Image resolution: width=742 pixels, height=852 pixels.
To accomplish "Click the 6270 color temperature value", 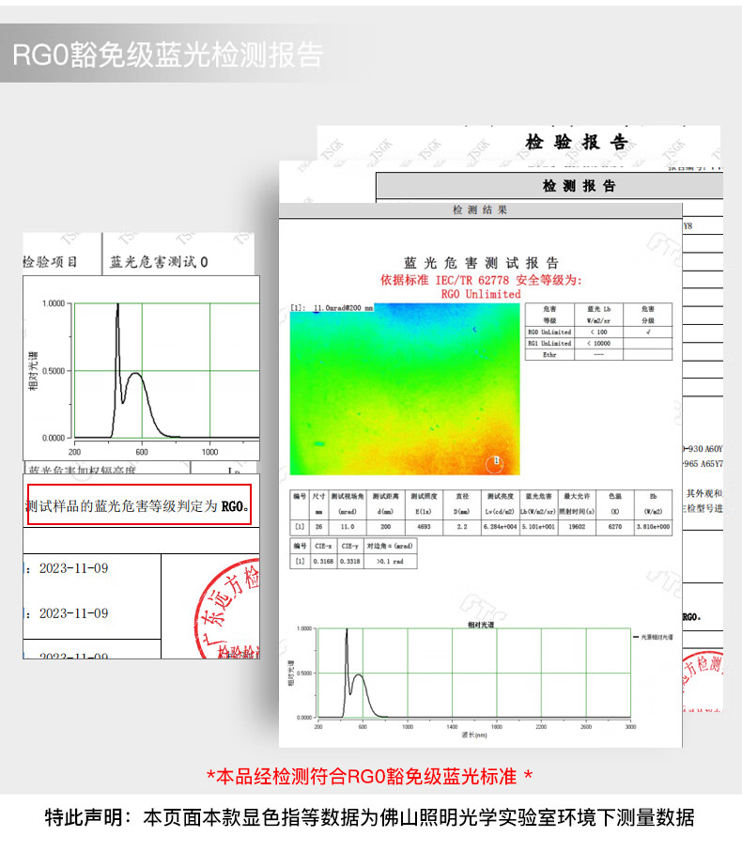I will pyautogui.click(x=615, y=527).
